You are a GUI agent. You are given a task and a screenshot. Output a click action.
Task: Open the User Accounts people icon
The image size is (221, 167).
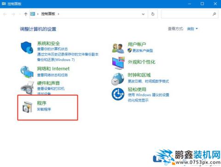(118, 48)
